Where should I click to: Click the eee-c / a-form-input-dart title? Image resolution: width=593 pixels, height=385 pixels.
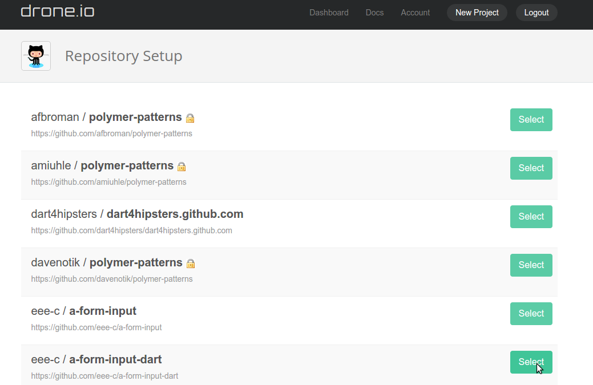(96, 359)
